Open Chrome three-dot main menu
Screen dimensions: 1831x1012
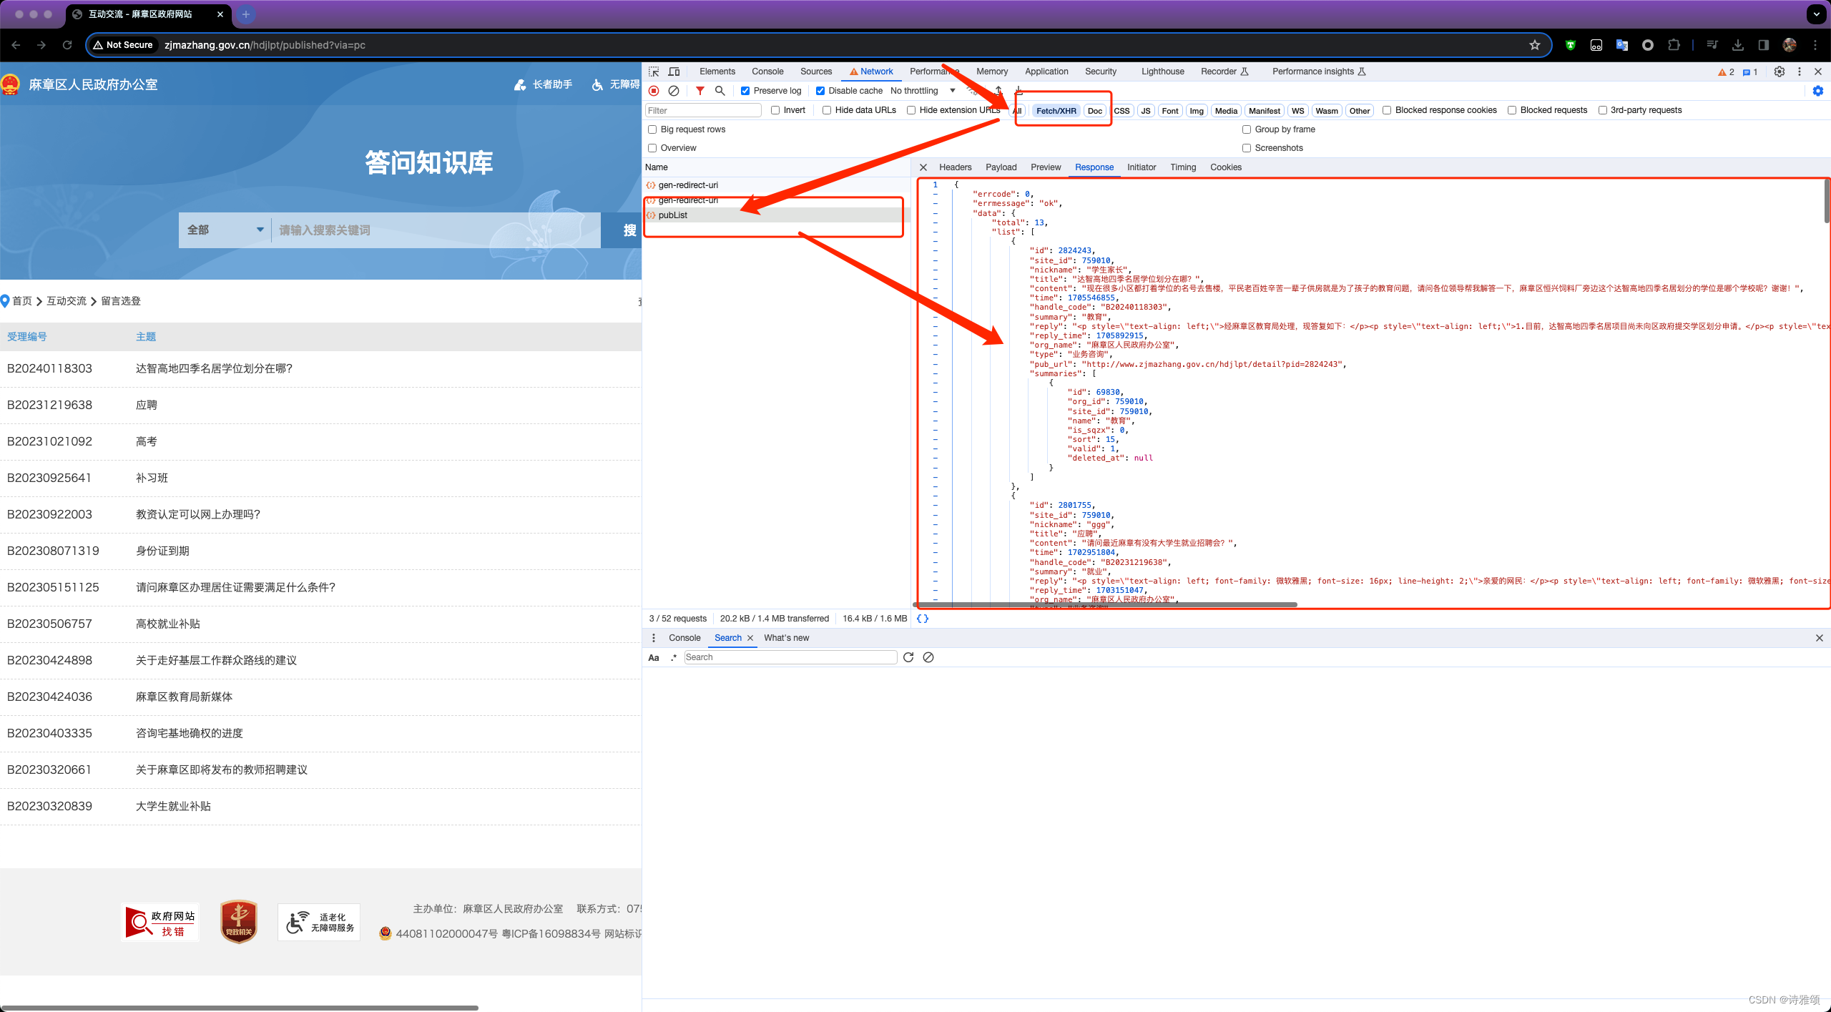tap(1815, 45)
